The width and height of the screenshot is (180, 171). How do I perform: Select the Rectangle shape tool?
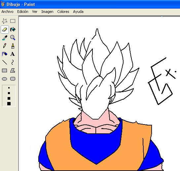coord(5,70)
